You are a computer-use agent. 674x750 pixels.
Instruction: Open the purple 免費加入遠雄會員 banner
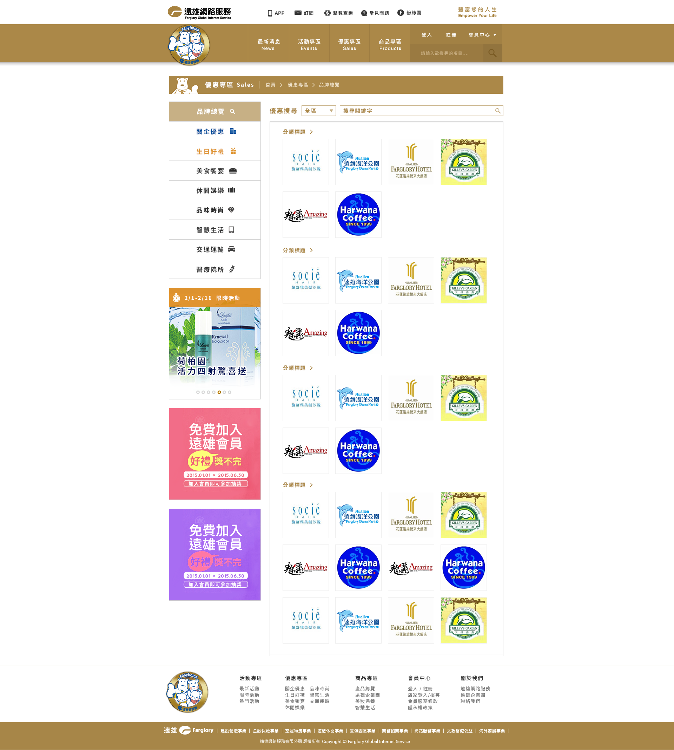(215, 555)
